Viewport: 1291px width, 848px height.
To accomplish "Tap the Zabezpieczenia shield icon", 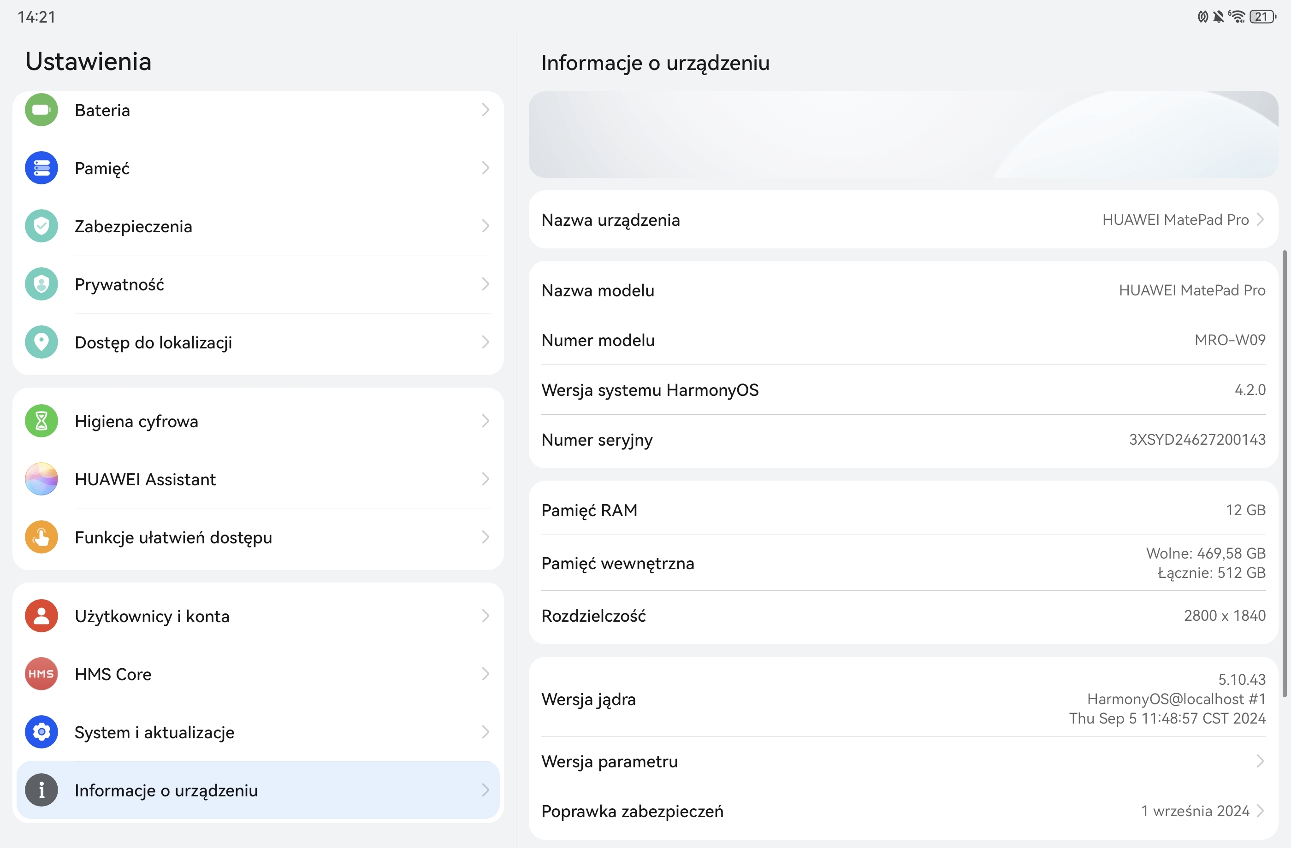I will pyautogui.click(x=41, y=226).
